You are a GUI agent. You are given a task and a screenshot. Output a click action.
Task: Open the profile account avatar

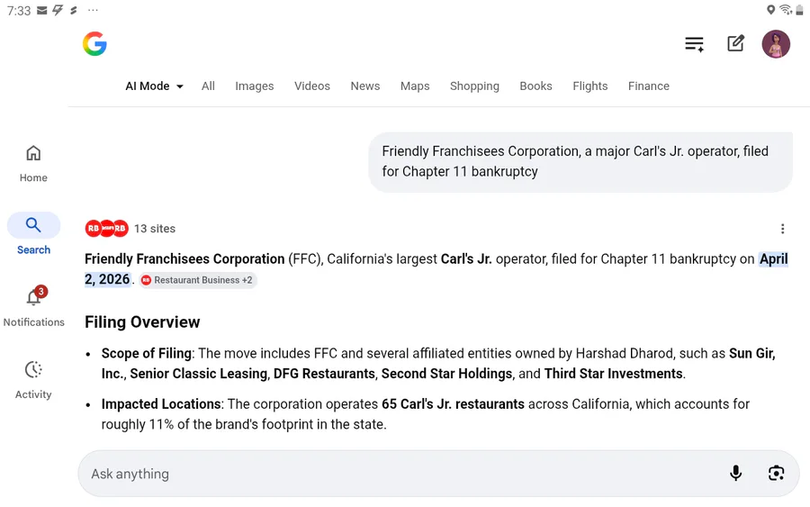point(776,44)
